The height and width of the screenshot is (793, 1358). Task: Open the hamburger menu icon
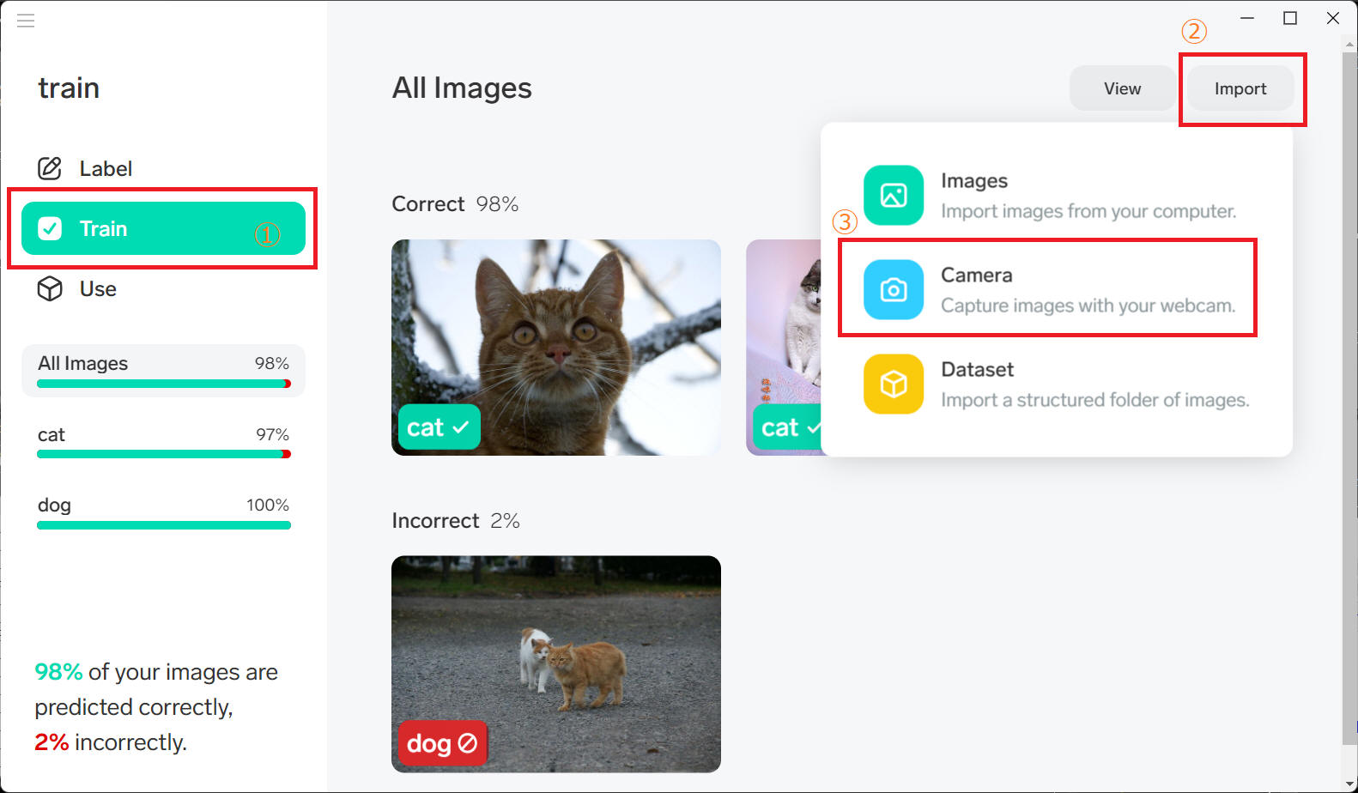pos(26,21)
